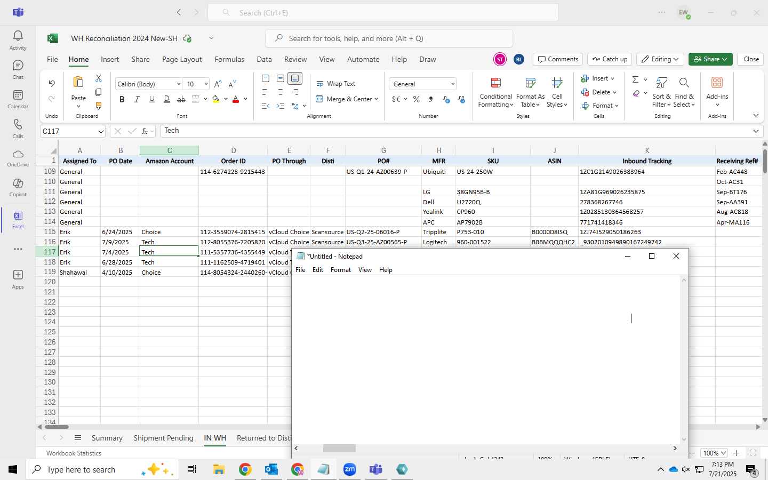Open the Summary sheet tab
This screenshot has height=480, width=768.
click(107, 438)
